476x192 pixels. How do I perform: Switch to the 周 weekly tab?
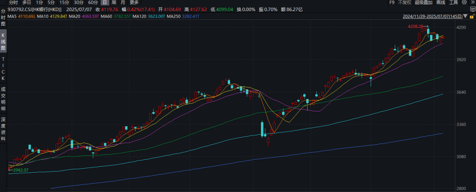pyautogui.click(x=114, y=3)
